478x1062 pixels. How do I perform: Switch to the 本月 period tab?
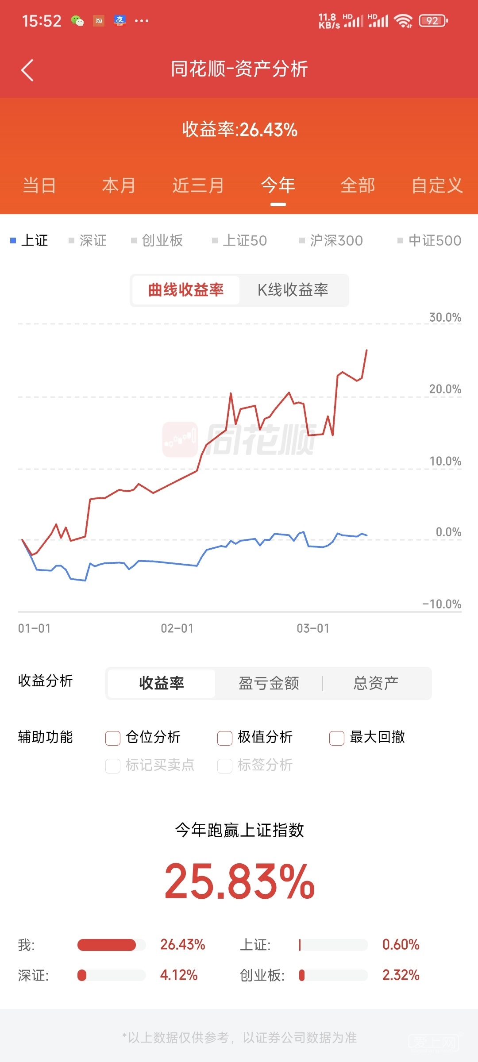tap(119, 185)
